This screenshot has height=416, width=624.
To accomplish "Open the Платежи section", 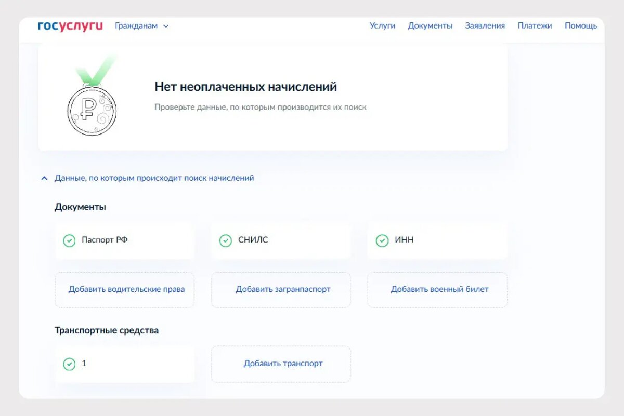I will tap(535, 25).
